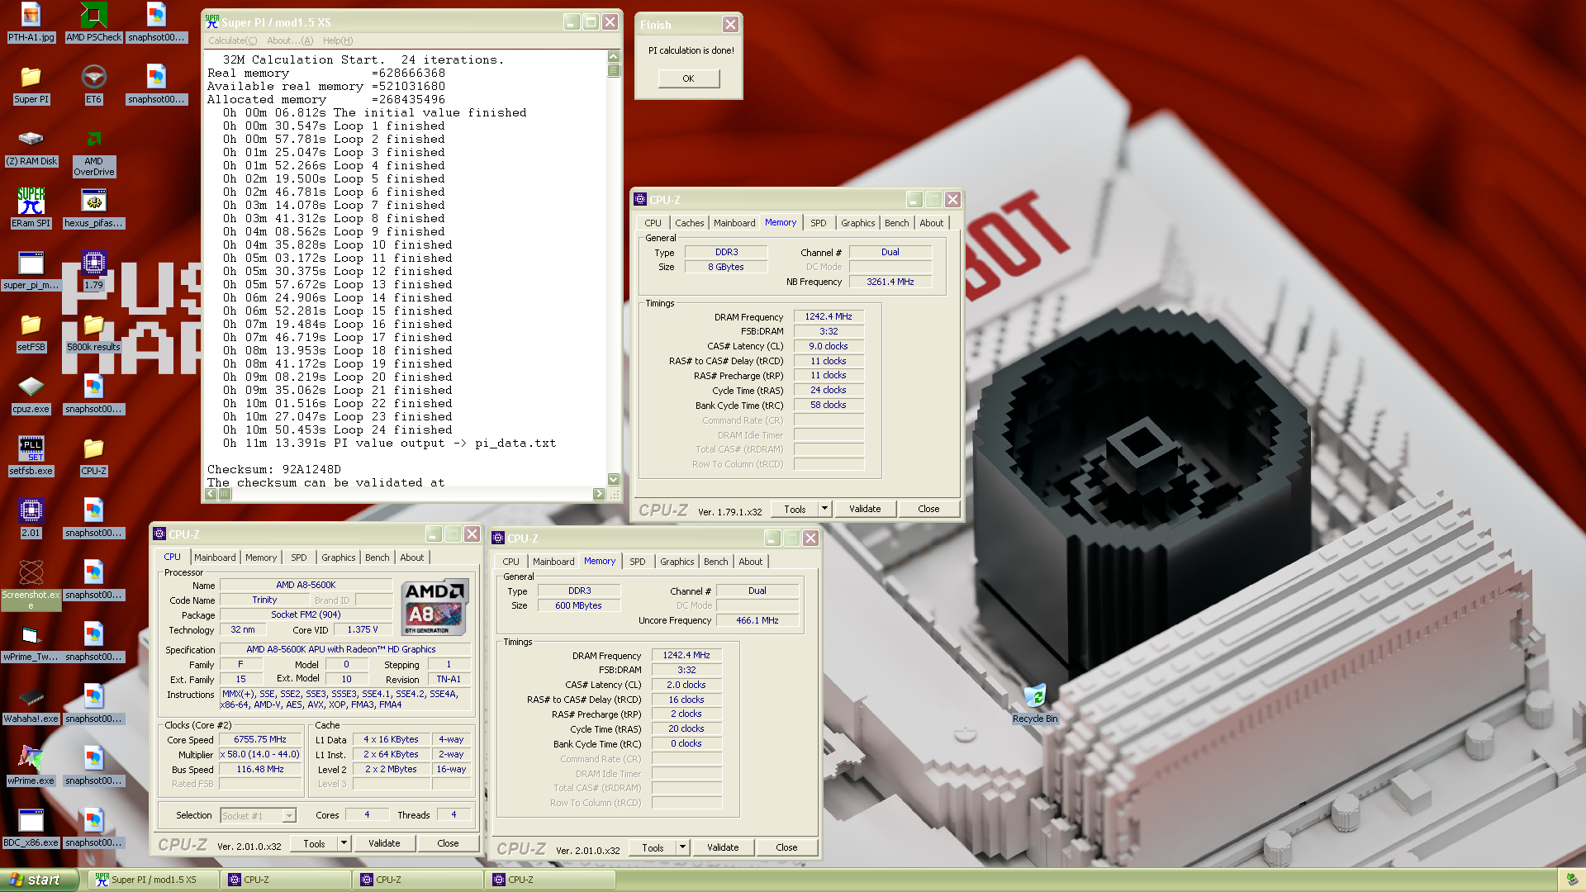1586x892 pixels.
Task: Open the Recycle Bin
Action: tap(1035, 704)
